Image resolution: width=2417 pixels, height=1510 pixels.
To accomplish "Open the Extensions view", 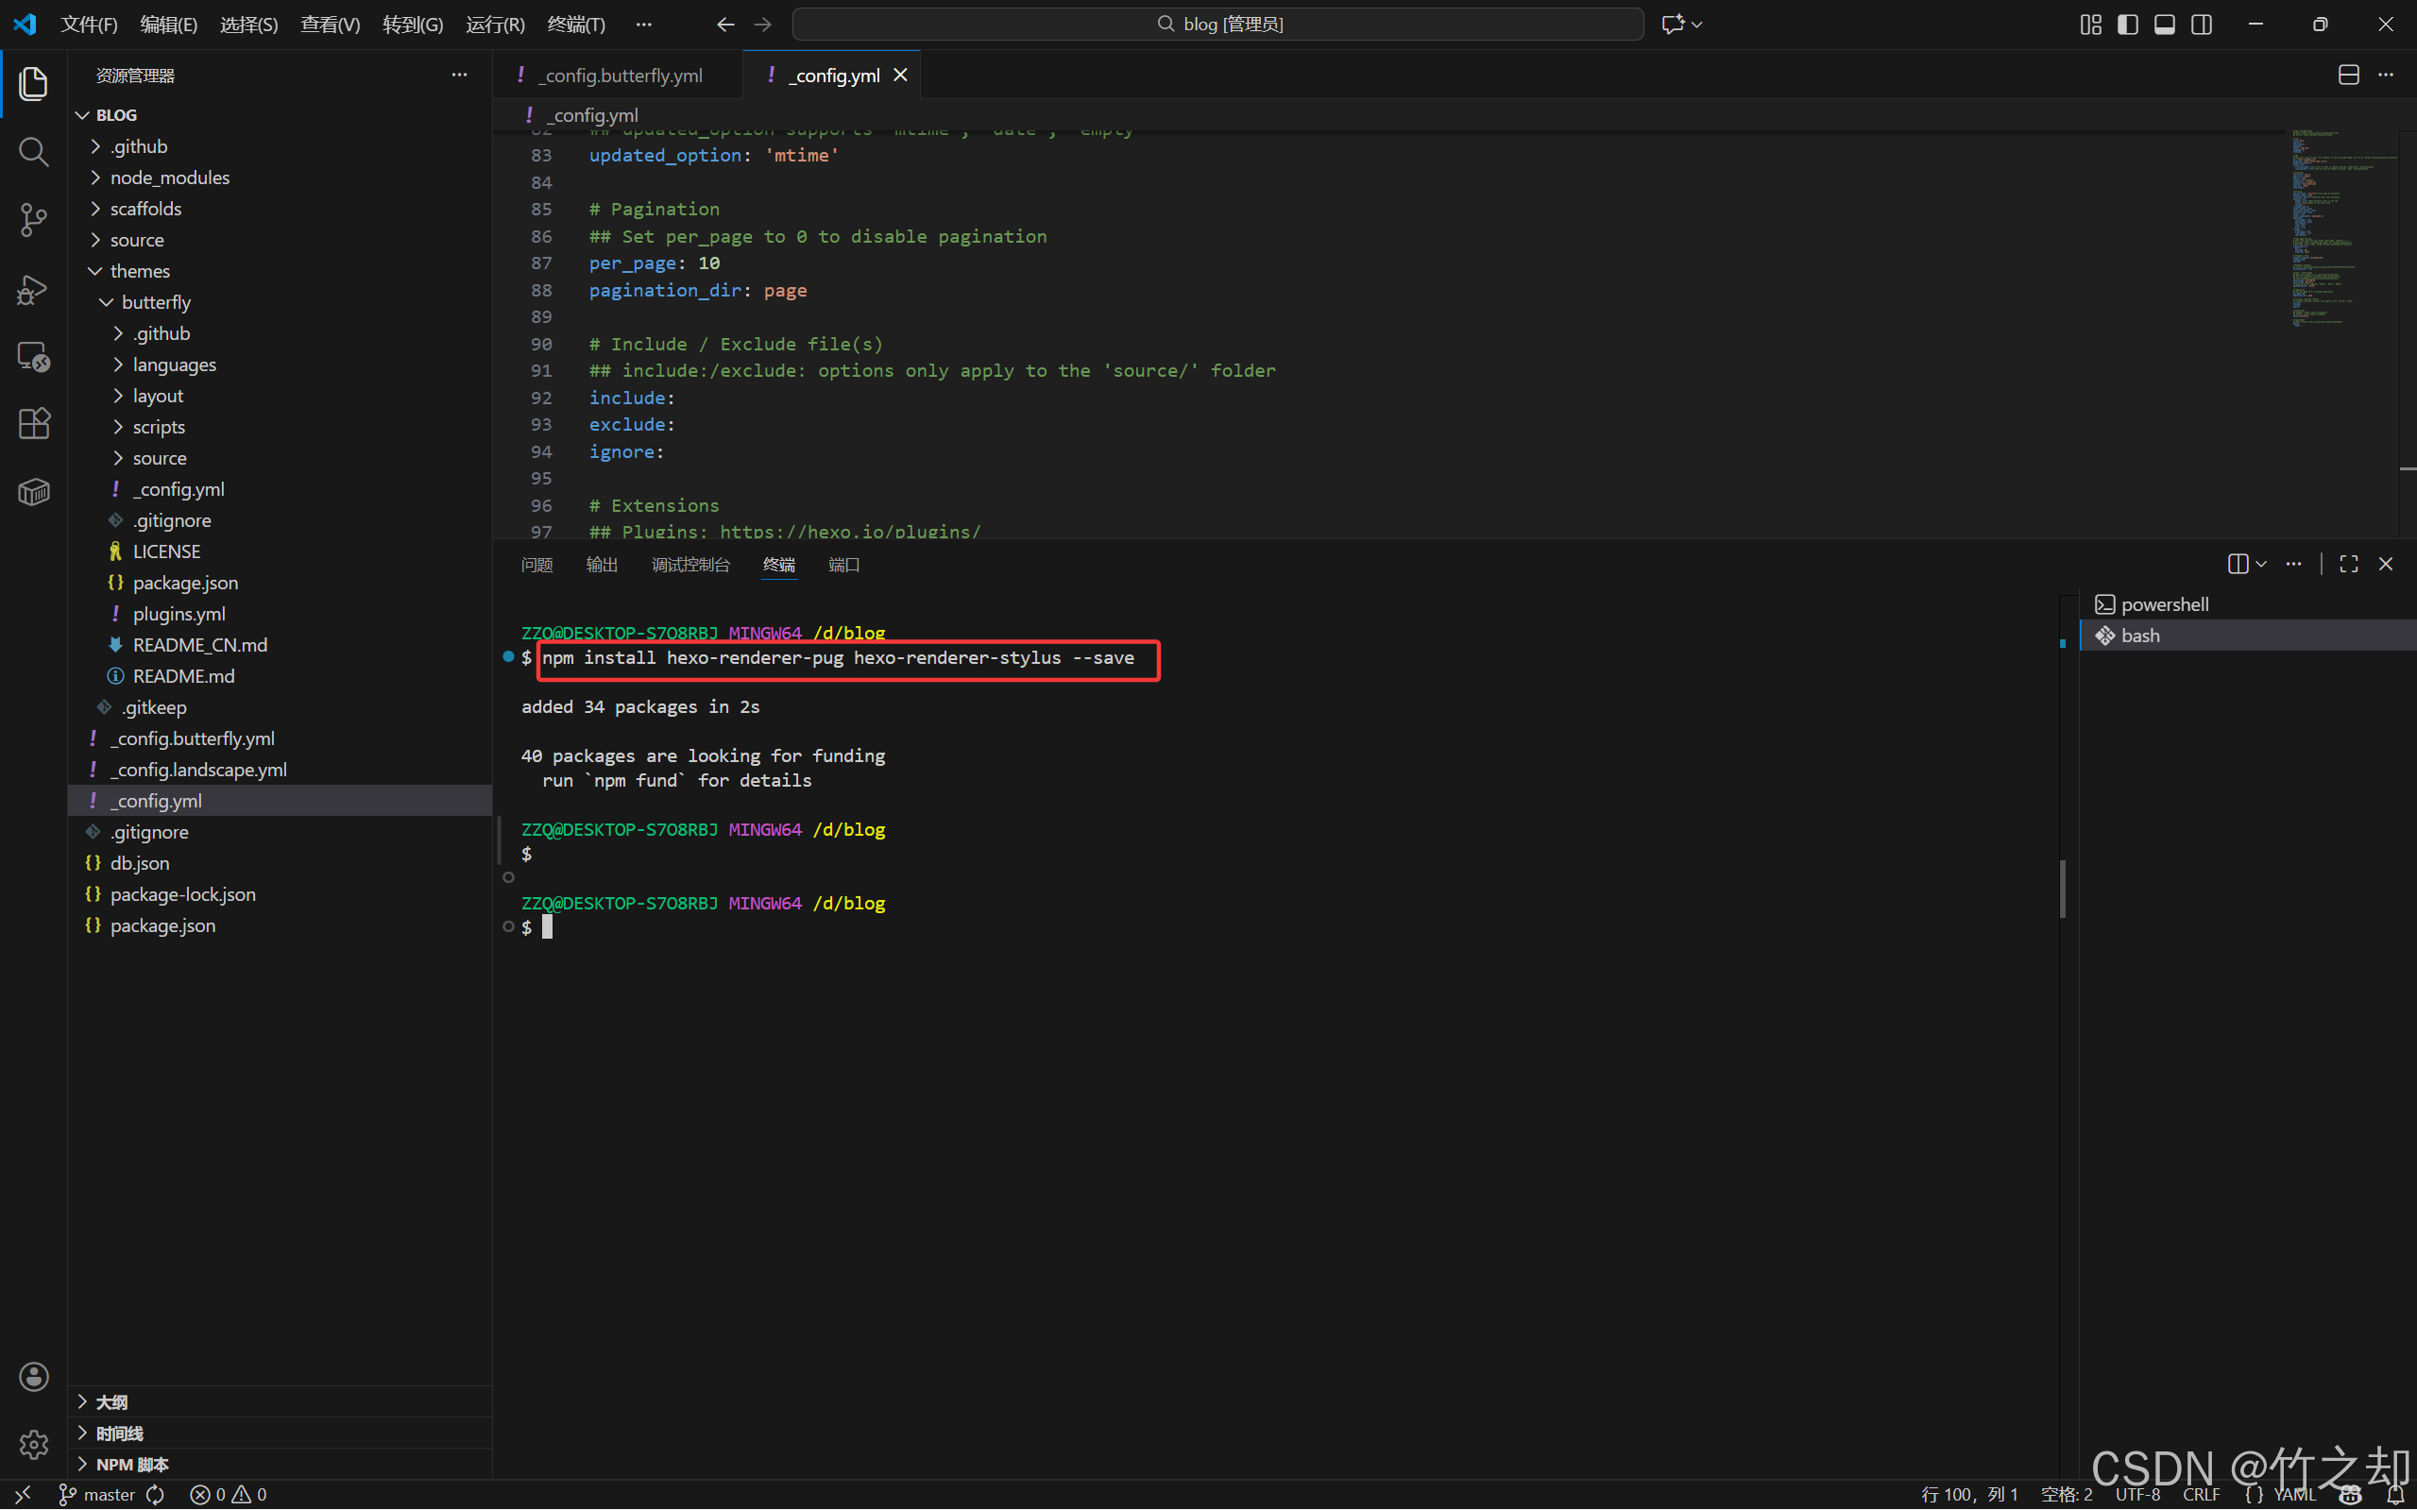I will pos(33,423).
